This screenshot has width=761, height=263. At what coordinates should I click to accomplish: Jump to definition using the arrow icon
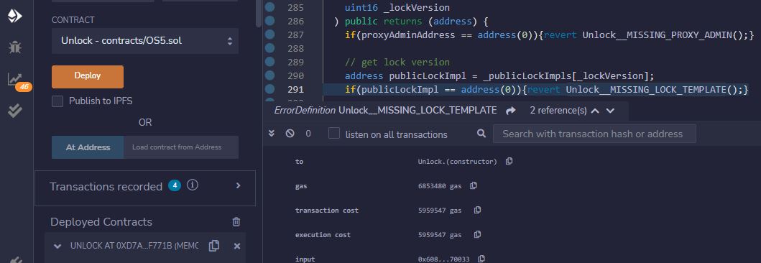(x=510, y=111)
